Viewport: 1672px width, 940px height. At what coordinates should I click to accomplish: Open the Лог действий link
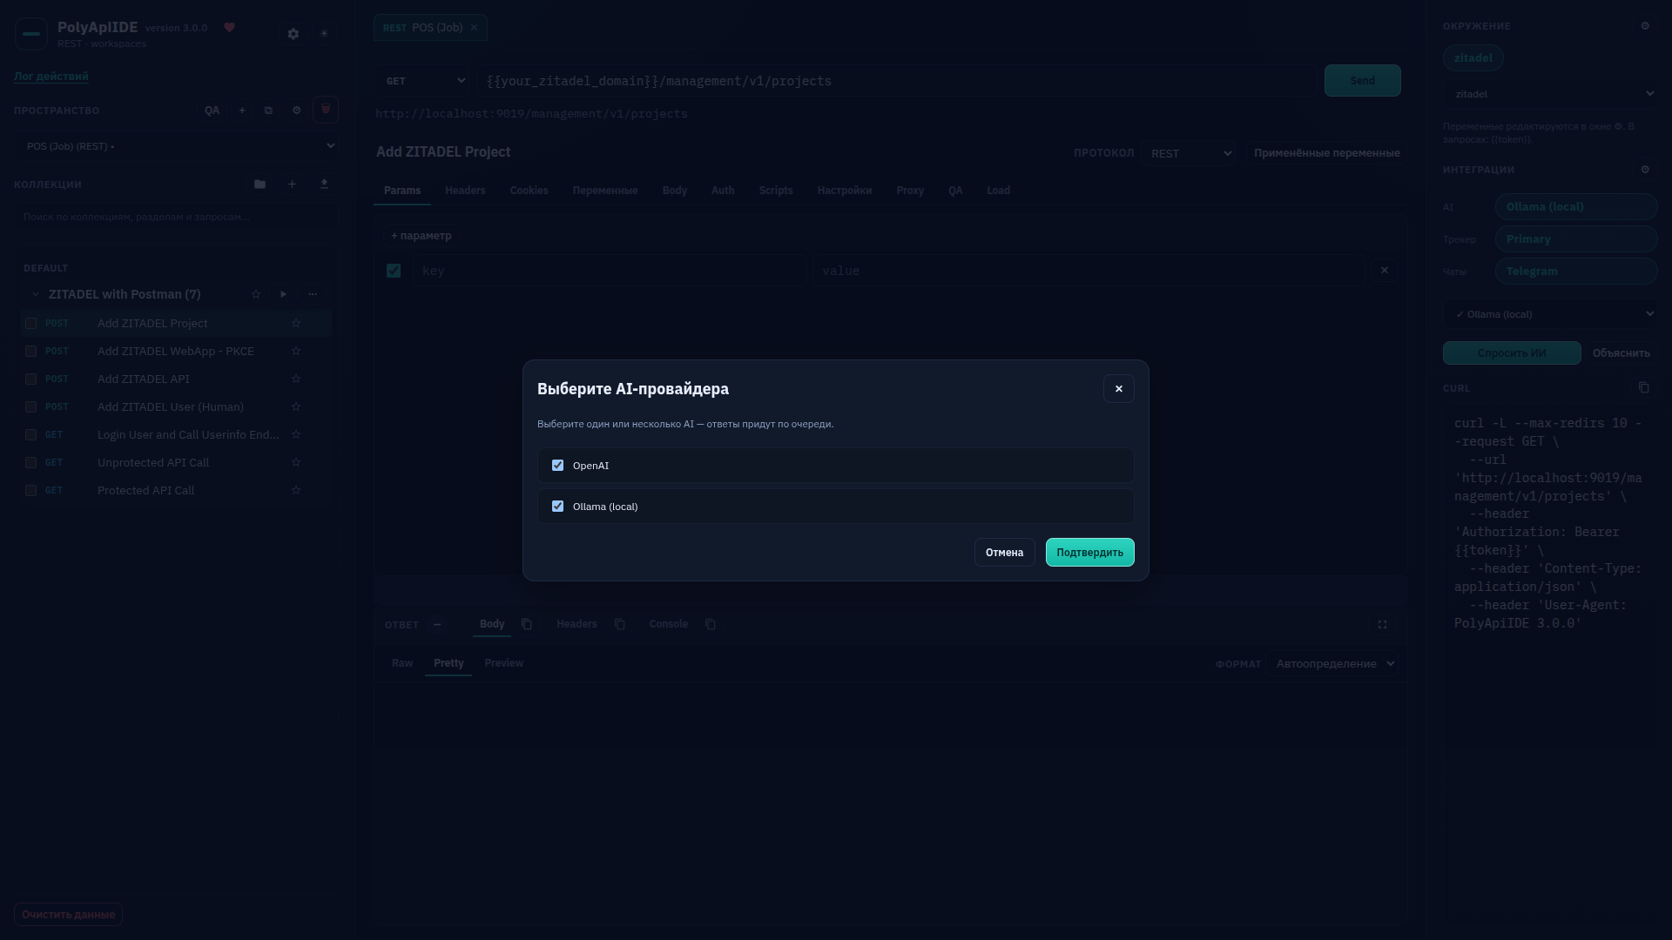coord(51,76)
